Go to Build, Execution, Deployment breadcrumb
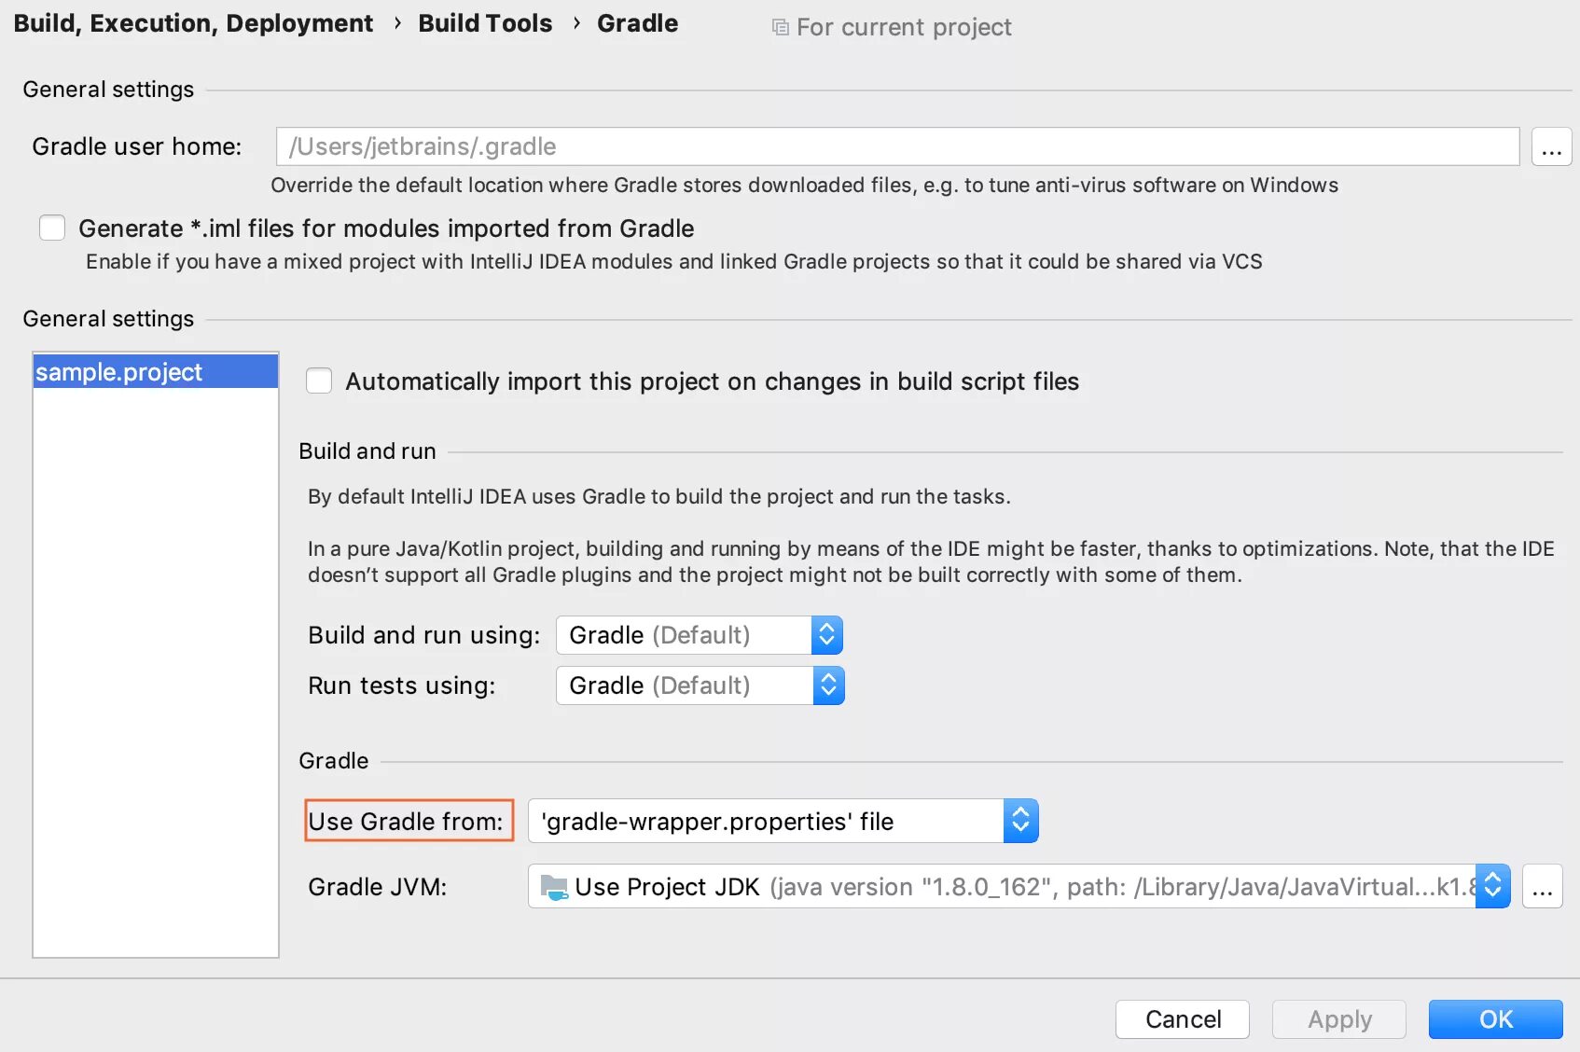Viewport: 1580px width, 1052px height. (193, 23)
